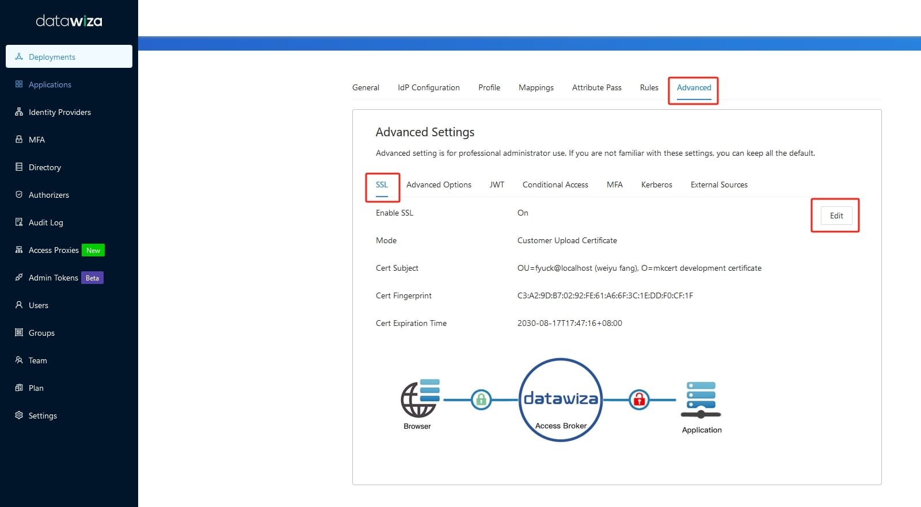The height and width of the screenshot is (507, 921).
Task: Open the Audit Log page
Action: pos(69,222)
